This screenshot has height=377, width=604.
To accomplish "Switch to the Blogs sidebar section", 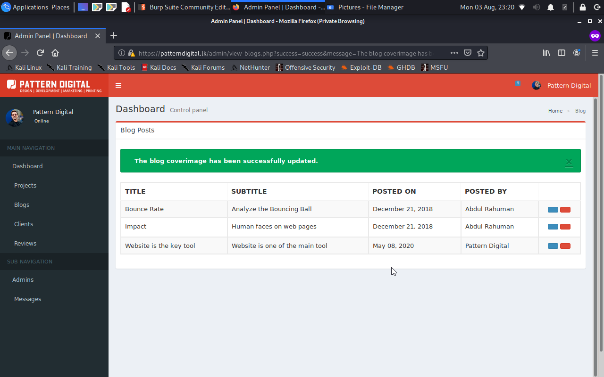I will pos(21,205).
